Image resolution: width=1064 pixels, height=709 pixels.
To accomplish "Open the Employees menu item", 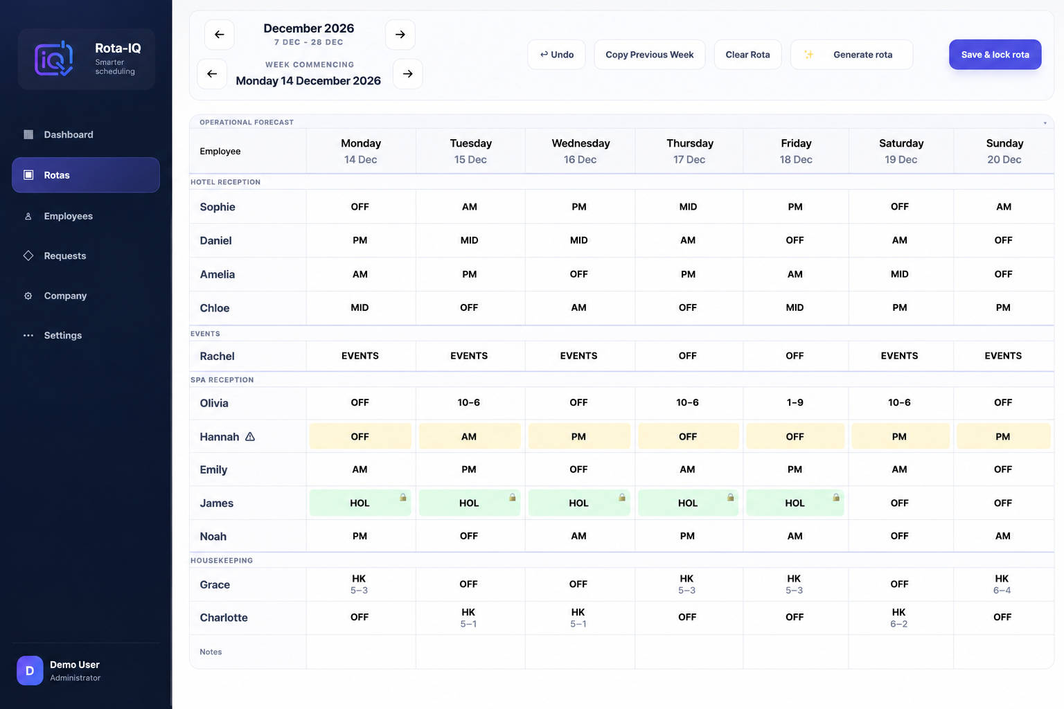I will 86,216.
